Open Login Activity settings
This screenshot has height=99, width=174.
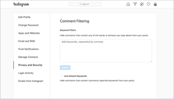click(26, 73)
